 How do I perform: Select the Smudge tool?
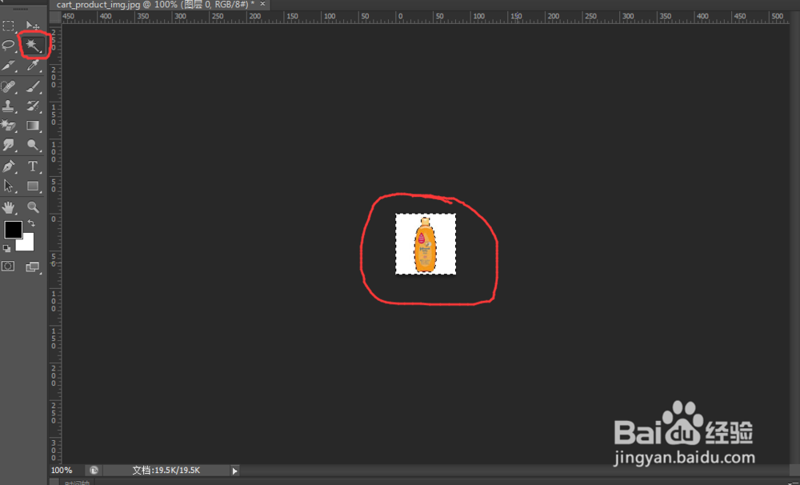9,145
